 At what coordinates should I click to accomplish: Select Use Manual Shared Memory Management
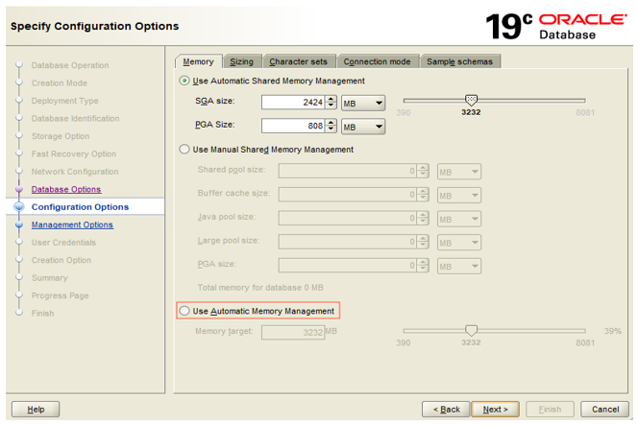pyautogui.click(x=184, y=150)
